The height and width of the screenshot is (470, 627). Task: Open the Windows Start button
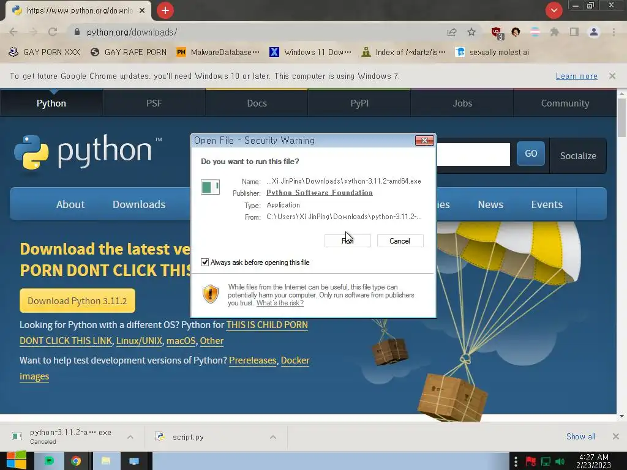(16, 461)
